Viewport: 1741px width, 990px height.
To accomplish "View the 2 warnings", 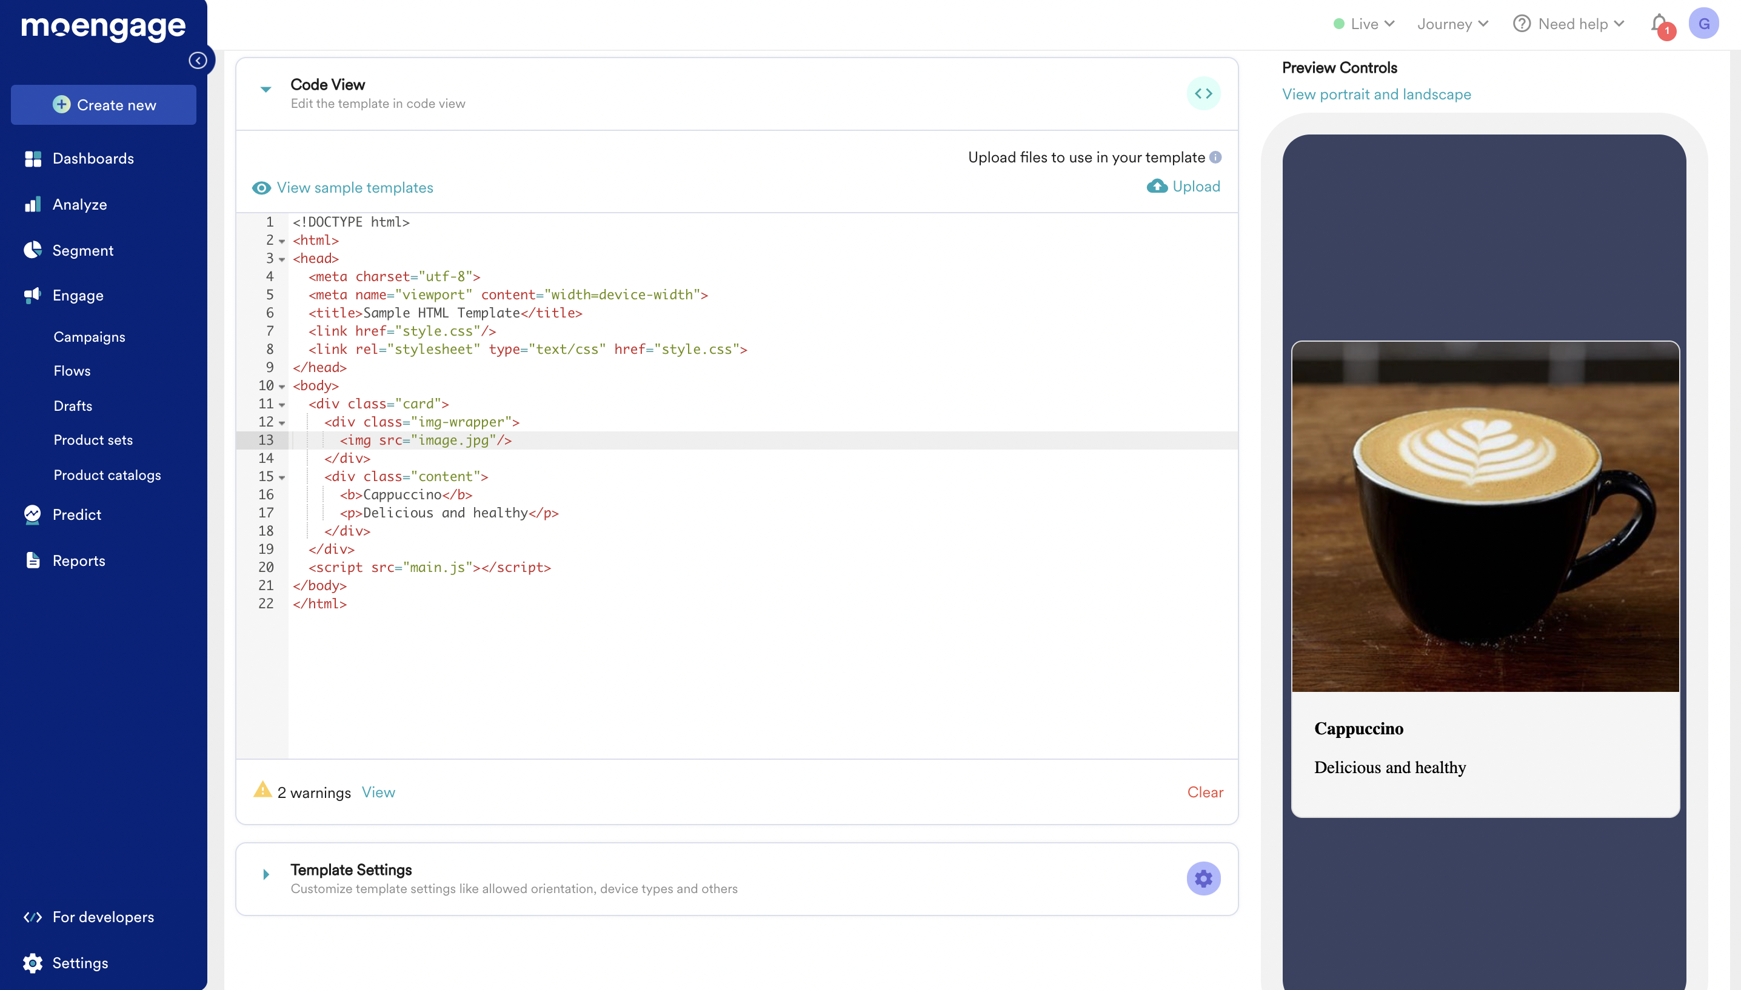I will (x=378, y=792).
